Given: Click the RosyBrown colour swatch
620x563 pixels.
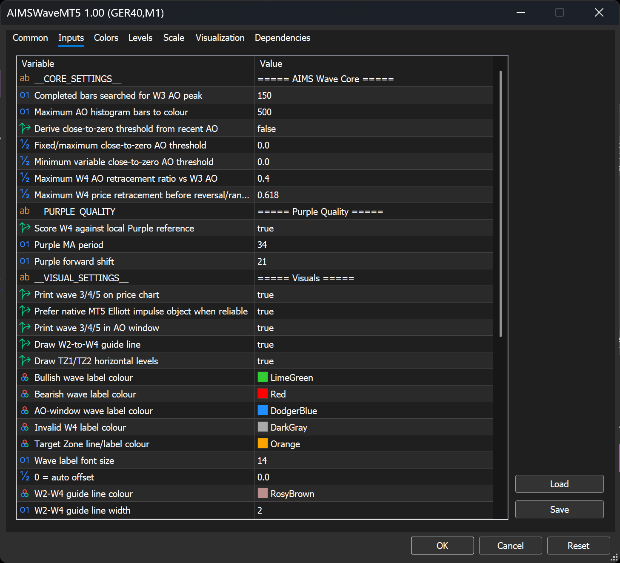Looking at the screenshot, I should point(263,493).
